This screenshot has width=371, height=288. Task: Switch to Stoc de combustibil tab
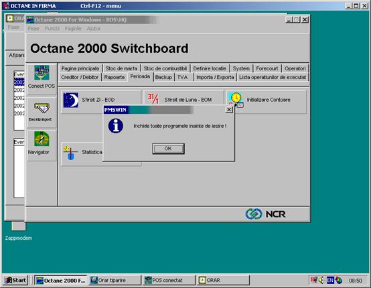[x=165, y=68]
